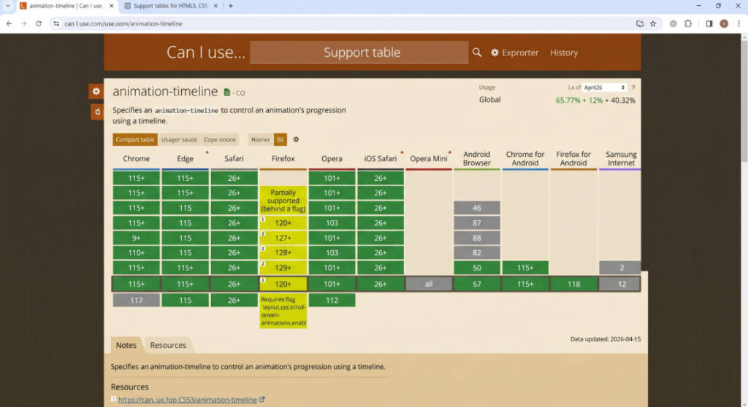The height and width of the screenshot is (407, 748).
Task: Click the Samsung Internet 12 cell
Action: (x=622, y=284)
